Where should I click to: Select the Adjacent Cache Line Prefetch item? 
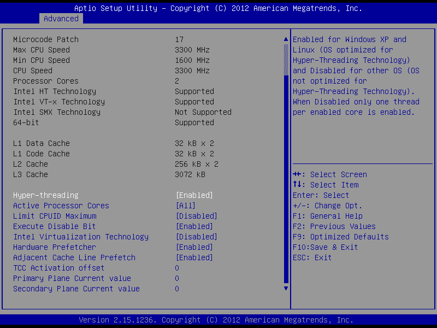click(x=74, y=257)
